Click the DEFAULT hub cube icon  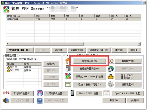[x=8, y=19]
